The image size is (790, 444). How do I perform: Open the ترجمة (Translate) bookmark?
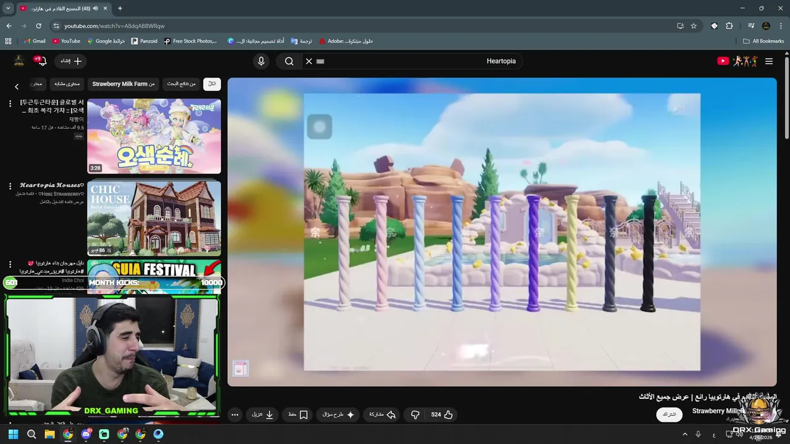(x=302, y=41)
